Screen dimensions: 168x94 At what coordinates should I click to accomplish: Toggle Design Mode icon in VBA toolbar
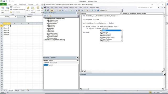79,10
